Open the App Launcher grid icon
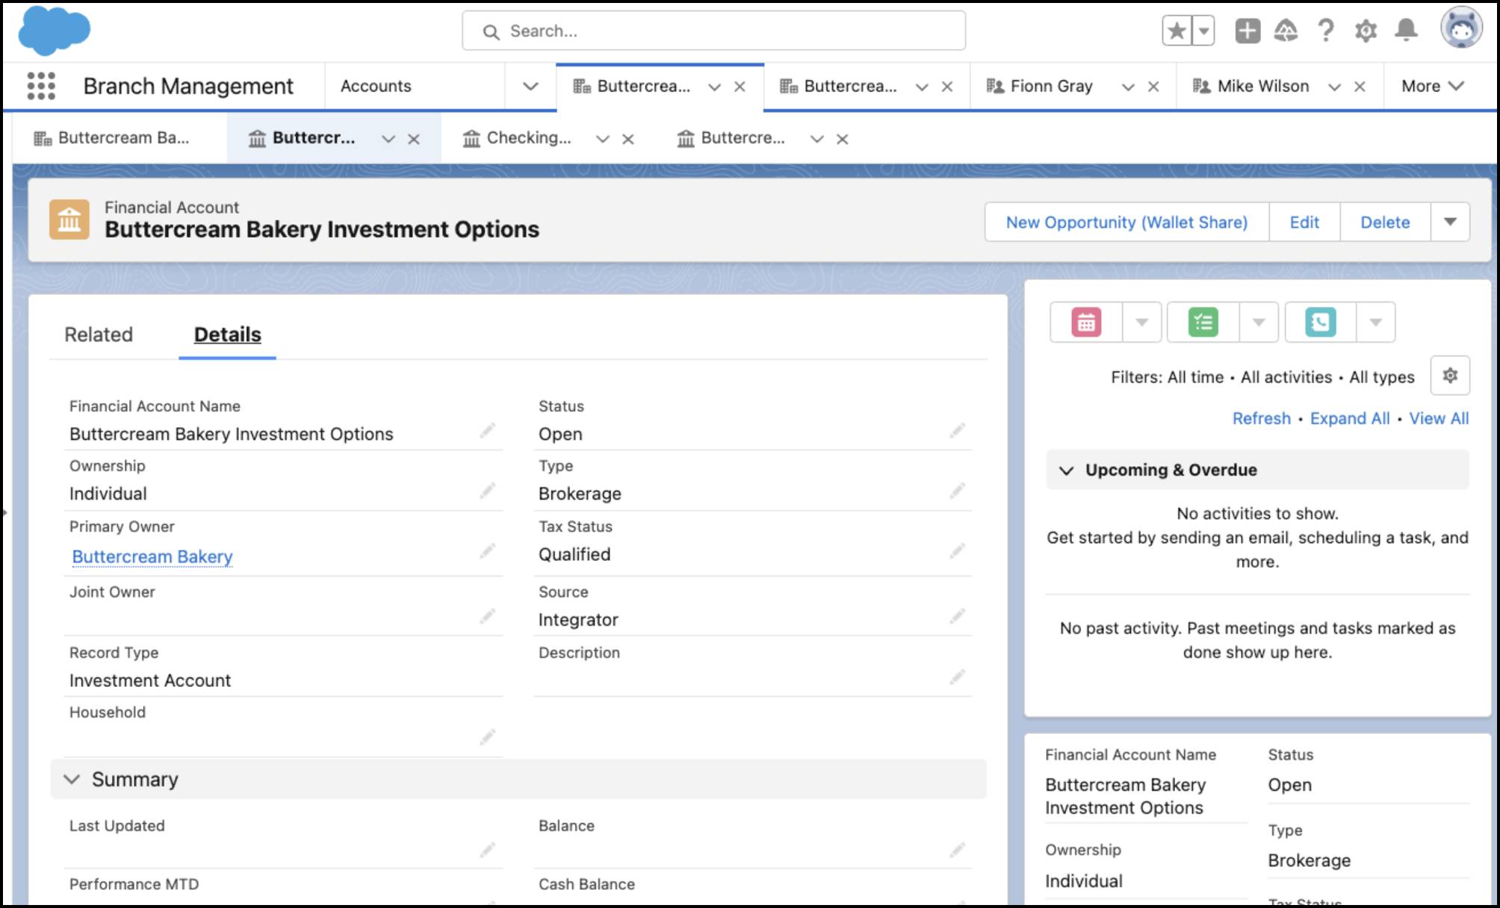 point(41,86)
